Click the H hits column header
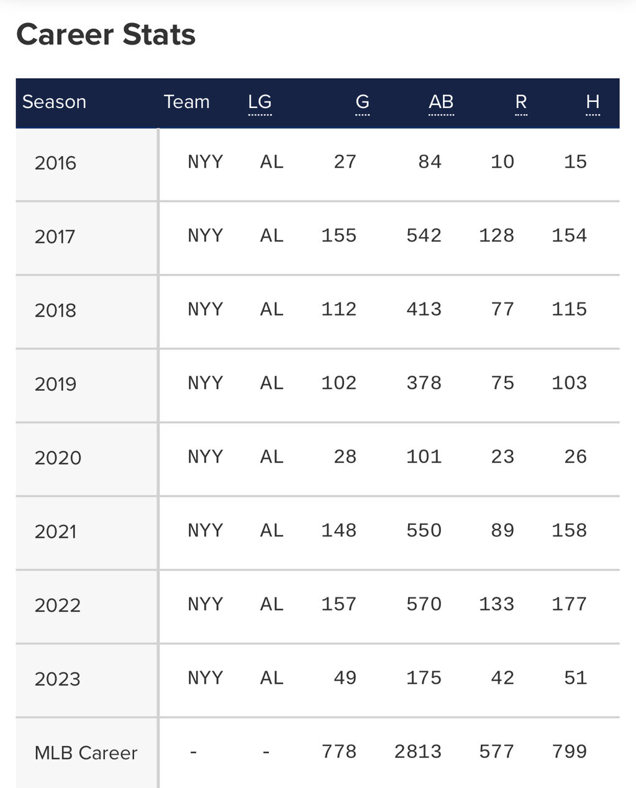Image resolution: width=636 pixels, height=788 pixels. 593,102
